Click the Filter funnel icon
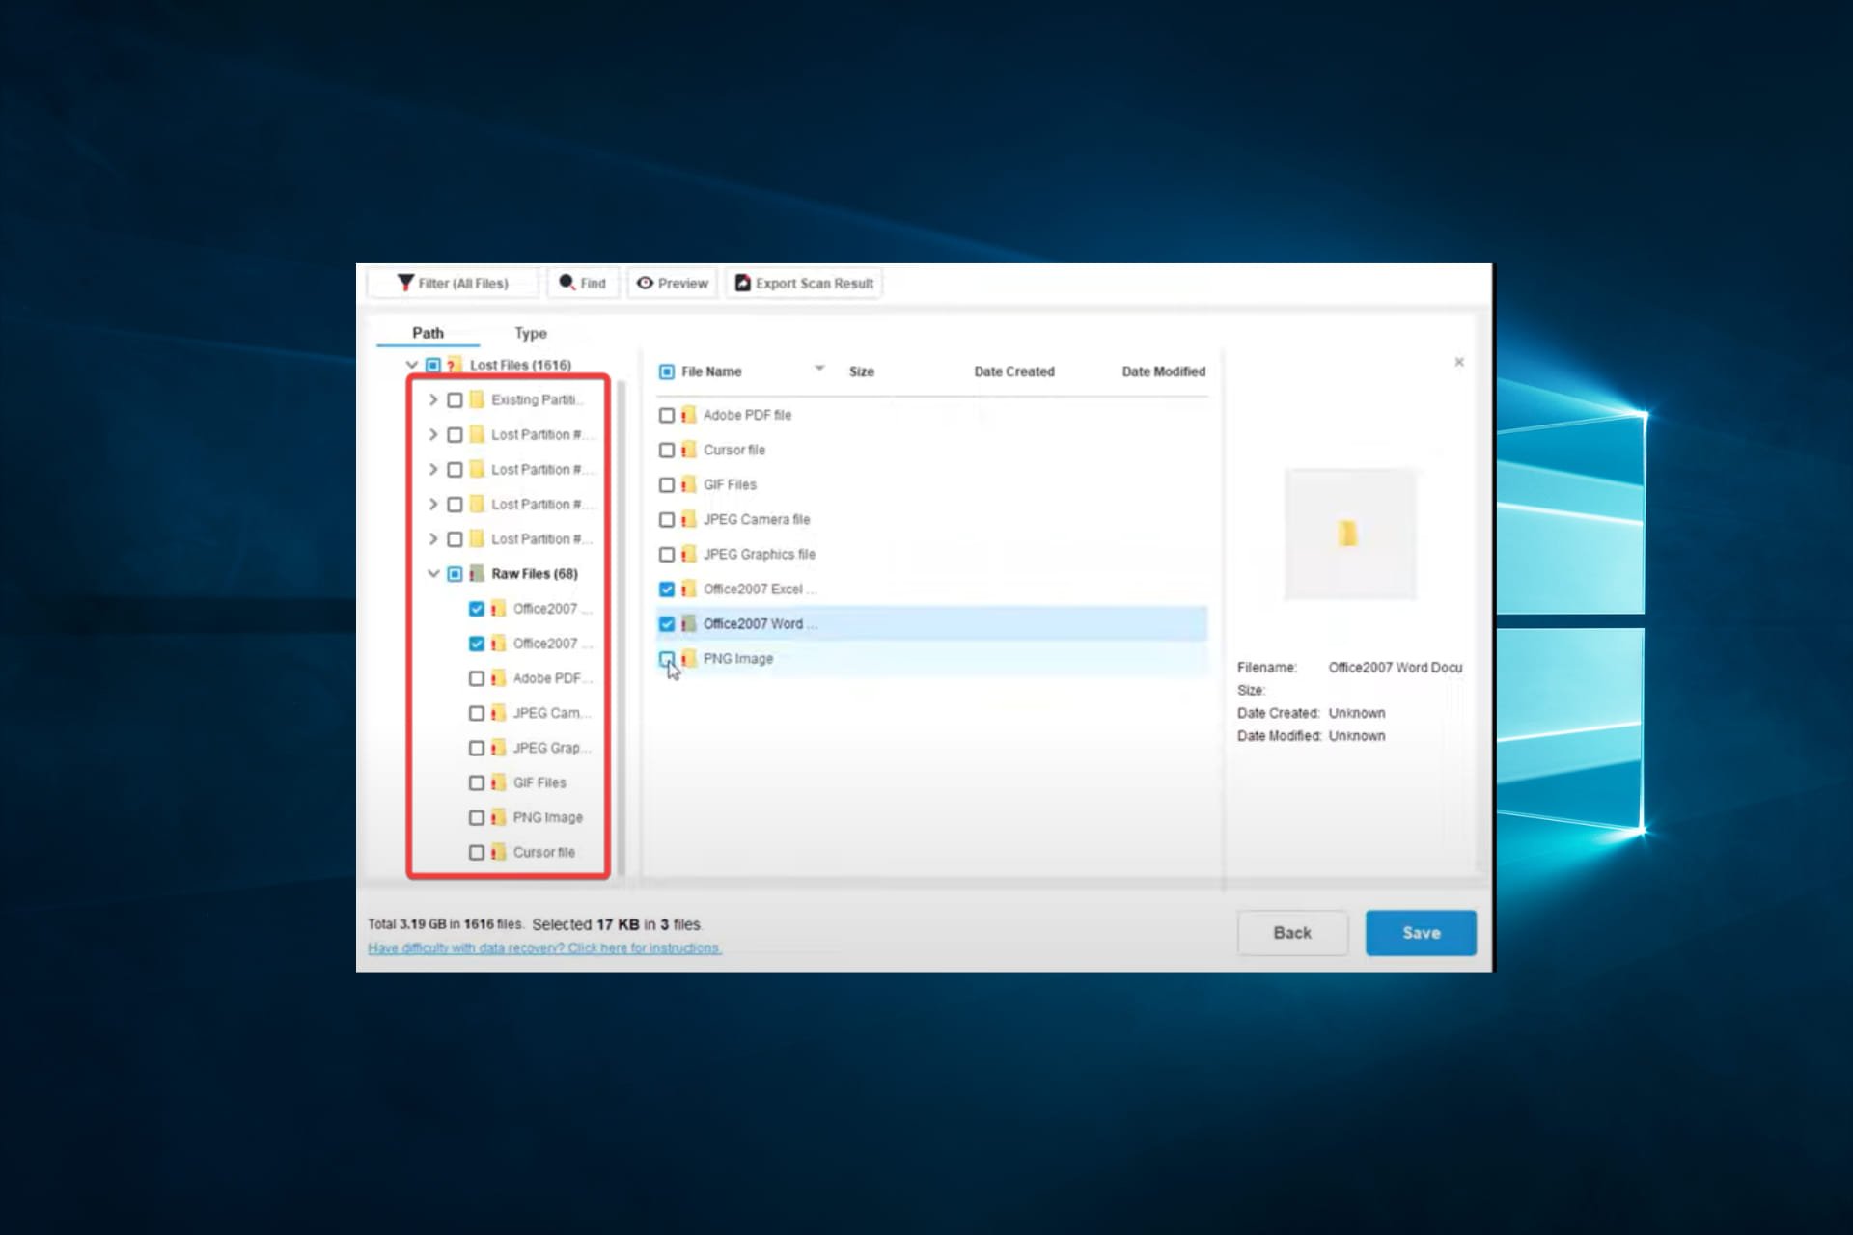Viewport: 1853px width, 1235px height. coord(405,283)
